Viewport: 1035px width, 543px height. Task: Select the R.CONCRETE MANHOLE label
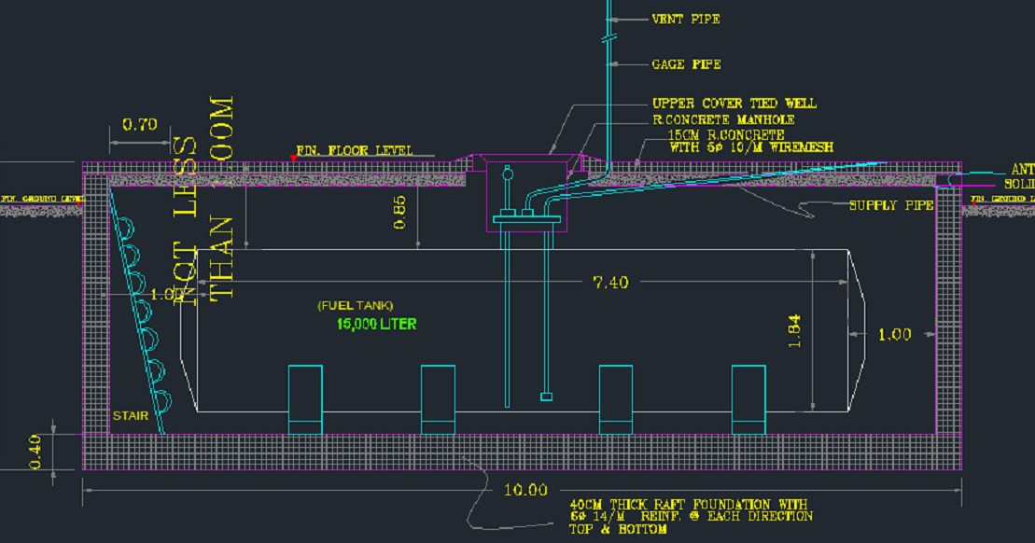[724, 119]
